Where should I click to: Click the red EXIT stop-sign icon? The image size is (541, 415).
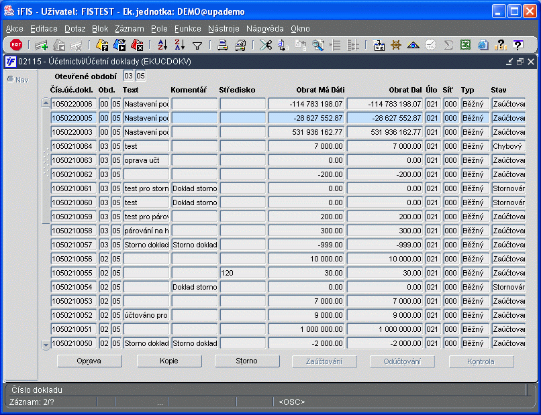click(16, 44)
